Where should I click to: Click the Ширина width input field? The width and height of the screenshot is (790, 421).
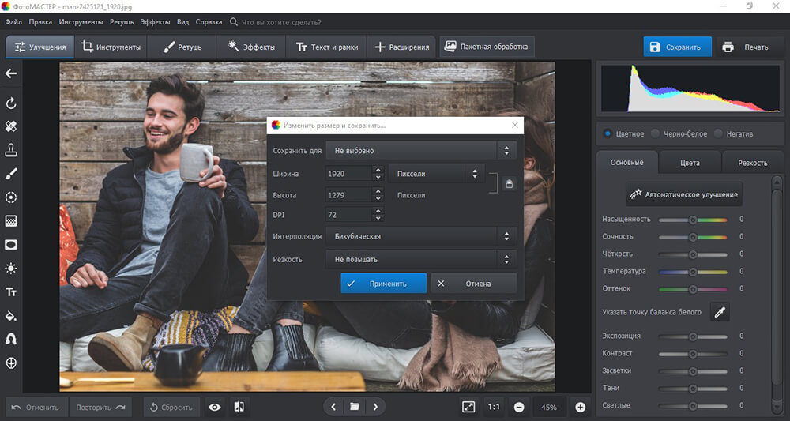click(349, 174)
